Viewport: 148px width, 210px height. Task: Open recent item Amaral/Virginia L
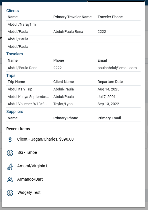33,166
